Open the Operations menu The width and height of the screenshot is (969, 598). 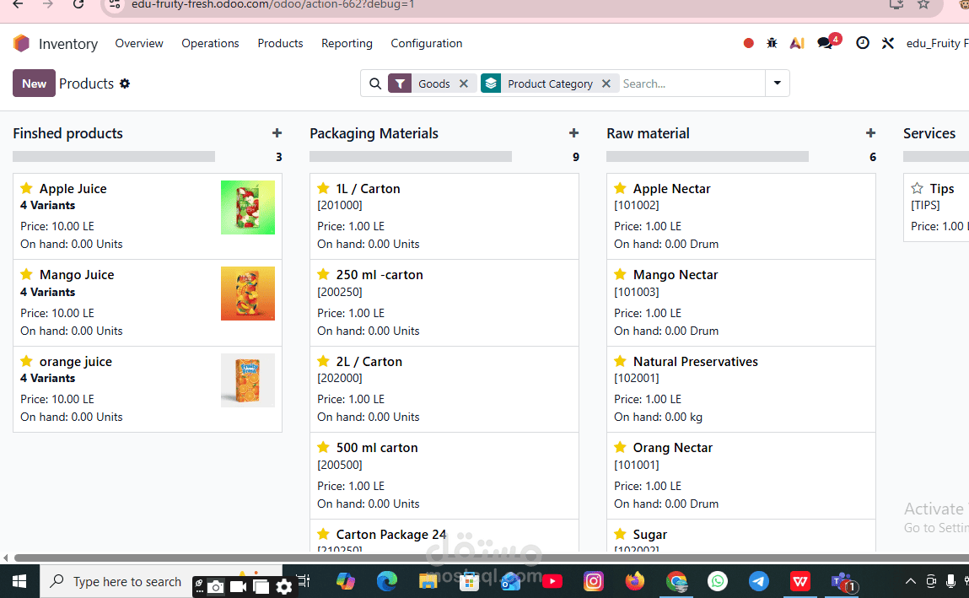pos(210,43)
